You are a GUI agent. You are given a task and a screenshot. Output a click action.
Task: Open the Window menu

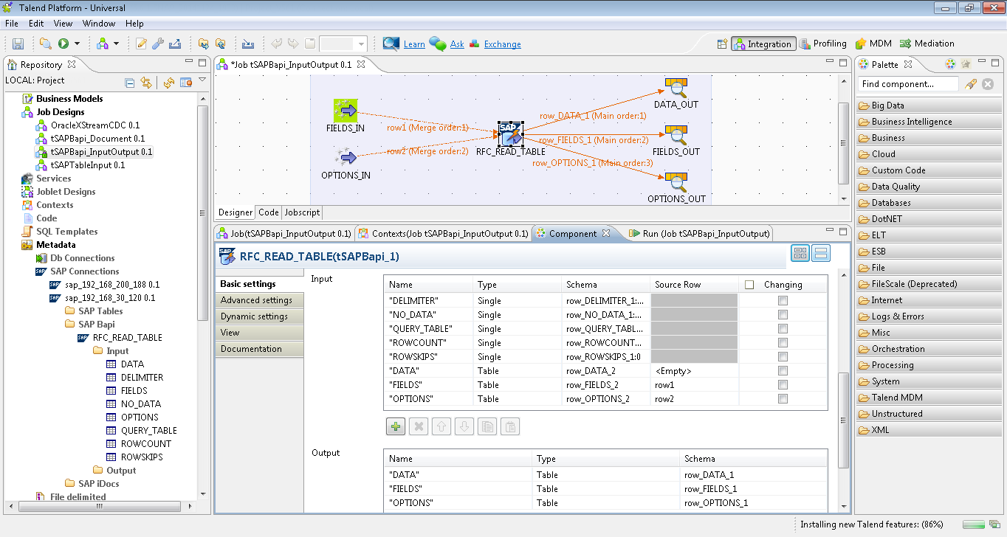pos(99,24)
